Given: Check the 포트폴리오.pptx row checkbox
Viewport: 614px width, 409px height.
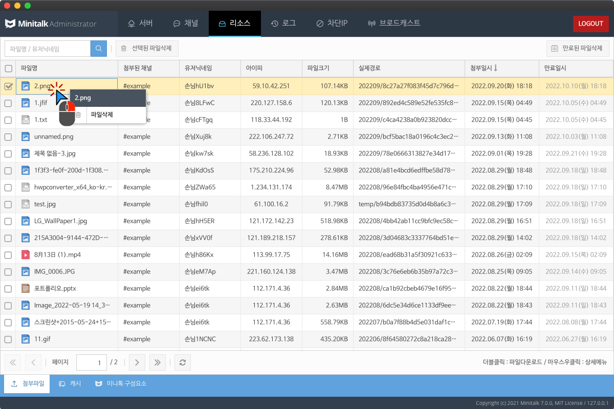Looking at the screenshot, I should click(x=8, y=288).
